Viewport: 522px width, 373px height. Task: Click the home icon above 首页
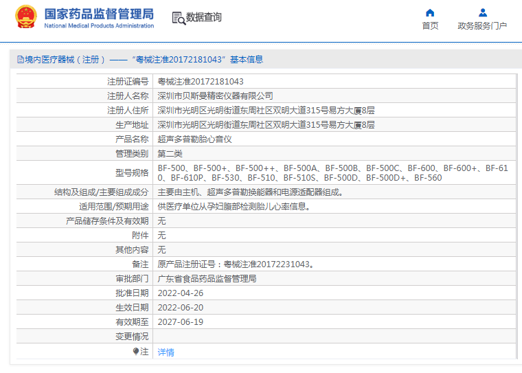pos(430,12)
